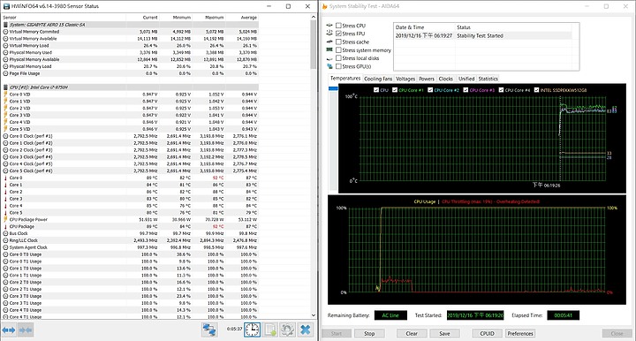Viewport: 636px width, 341px height.
Task: Switch to the Statistics tab
Action: [488, 79]
